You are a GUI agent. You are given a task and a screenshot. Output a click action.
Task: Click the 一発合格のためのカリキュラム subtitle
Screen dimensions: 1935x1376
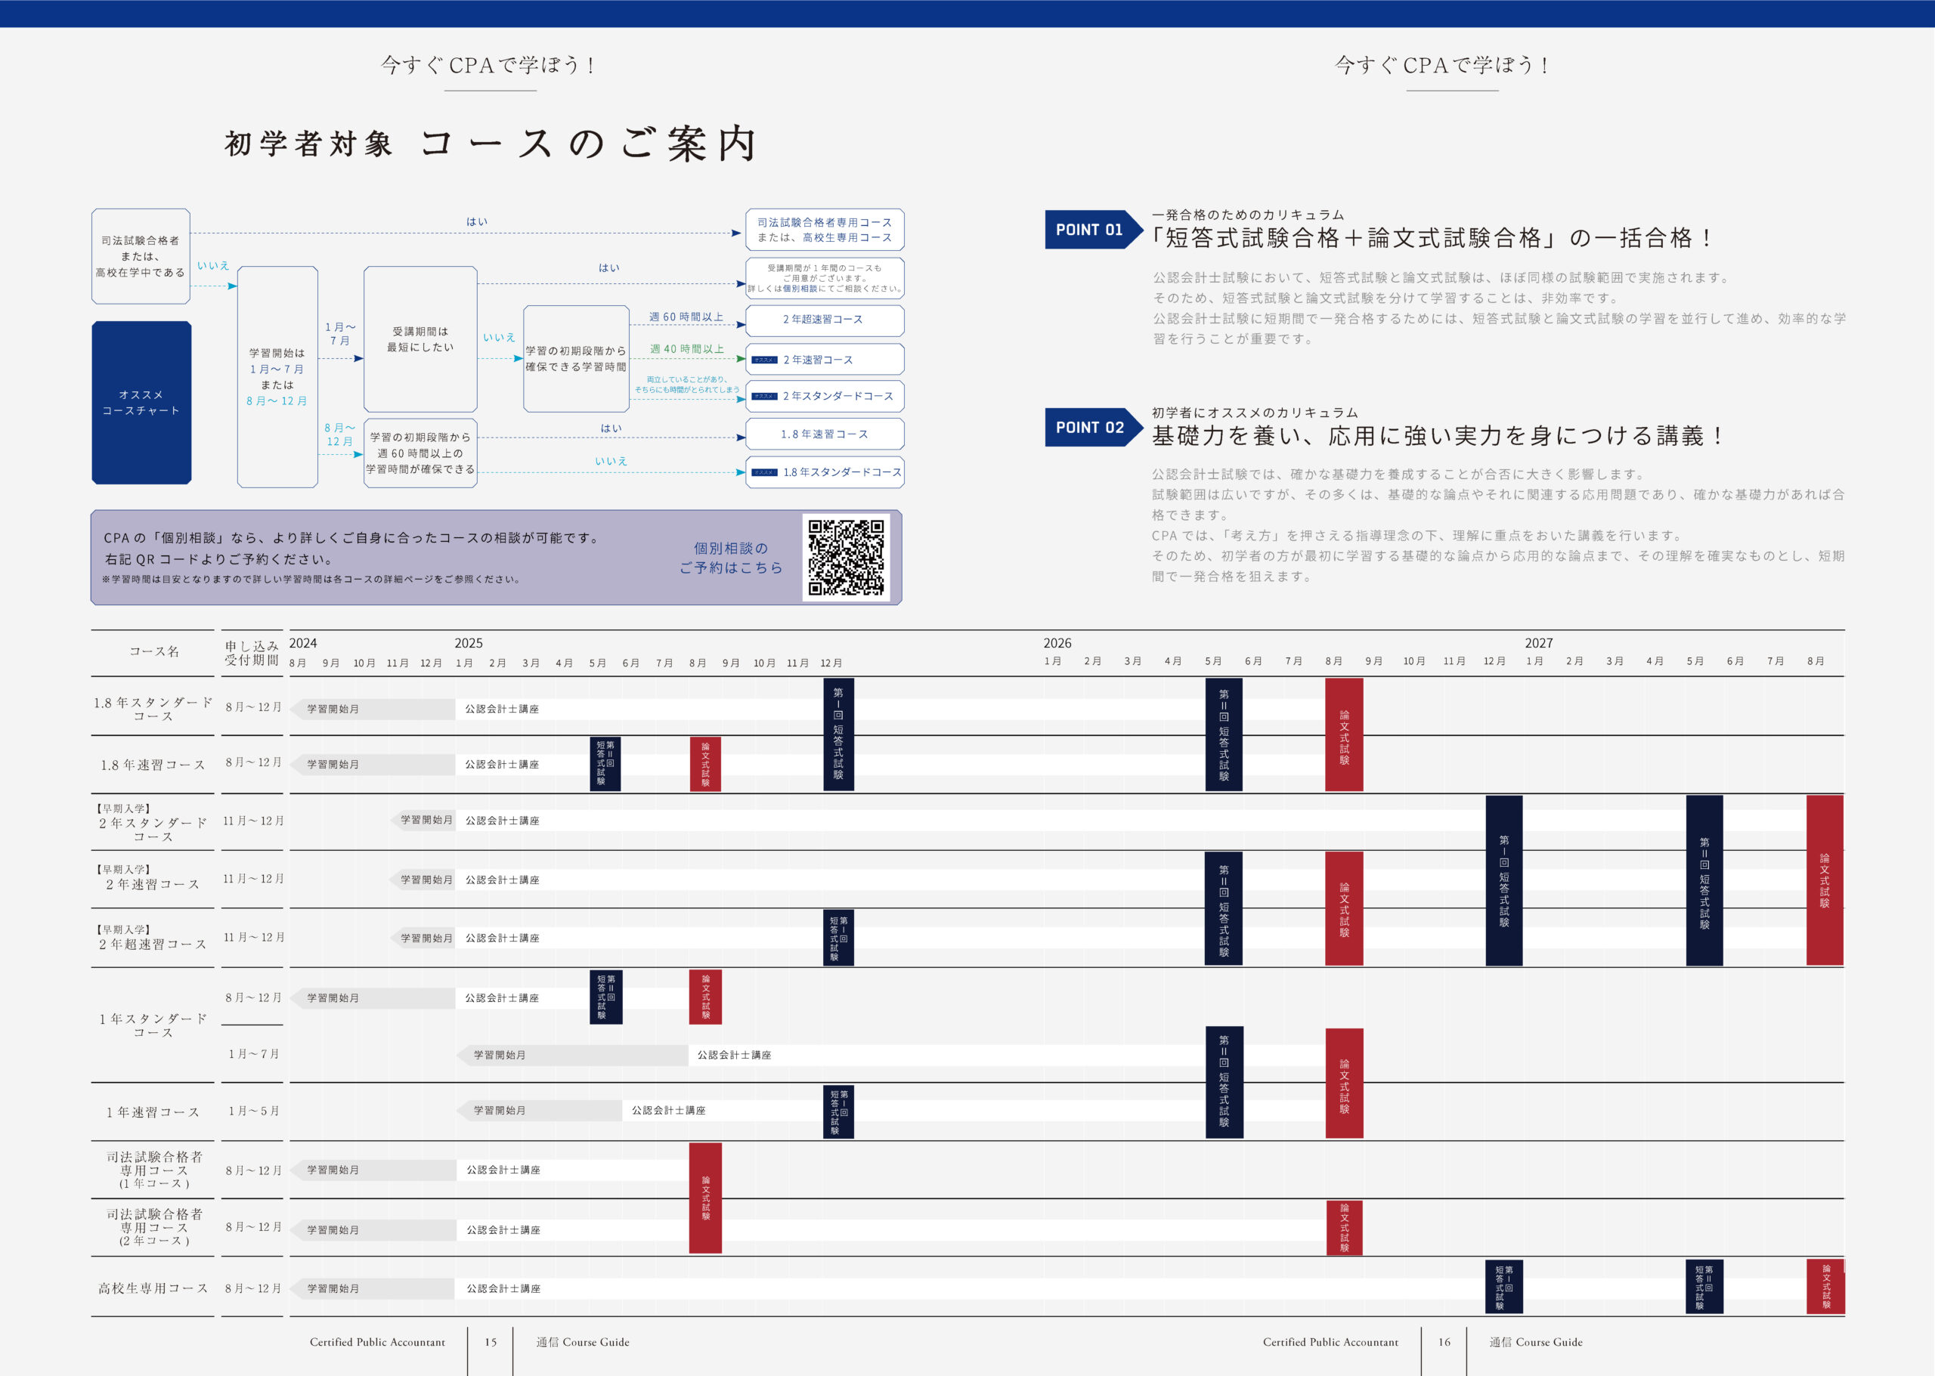click(x=1248, y=215)
